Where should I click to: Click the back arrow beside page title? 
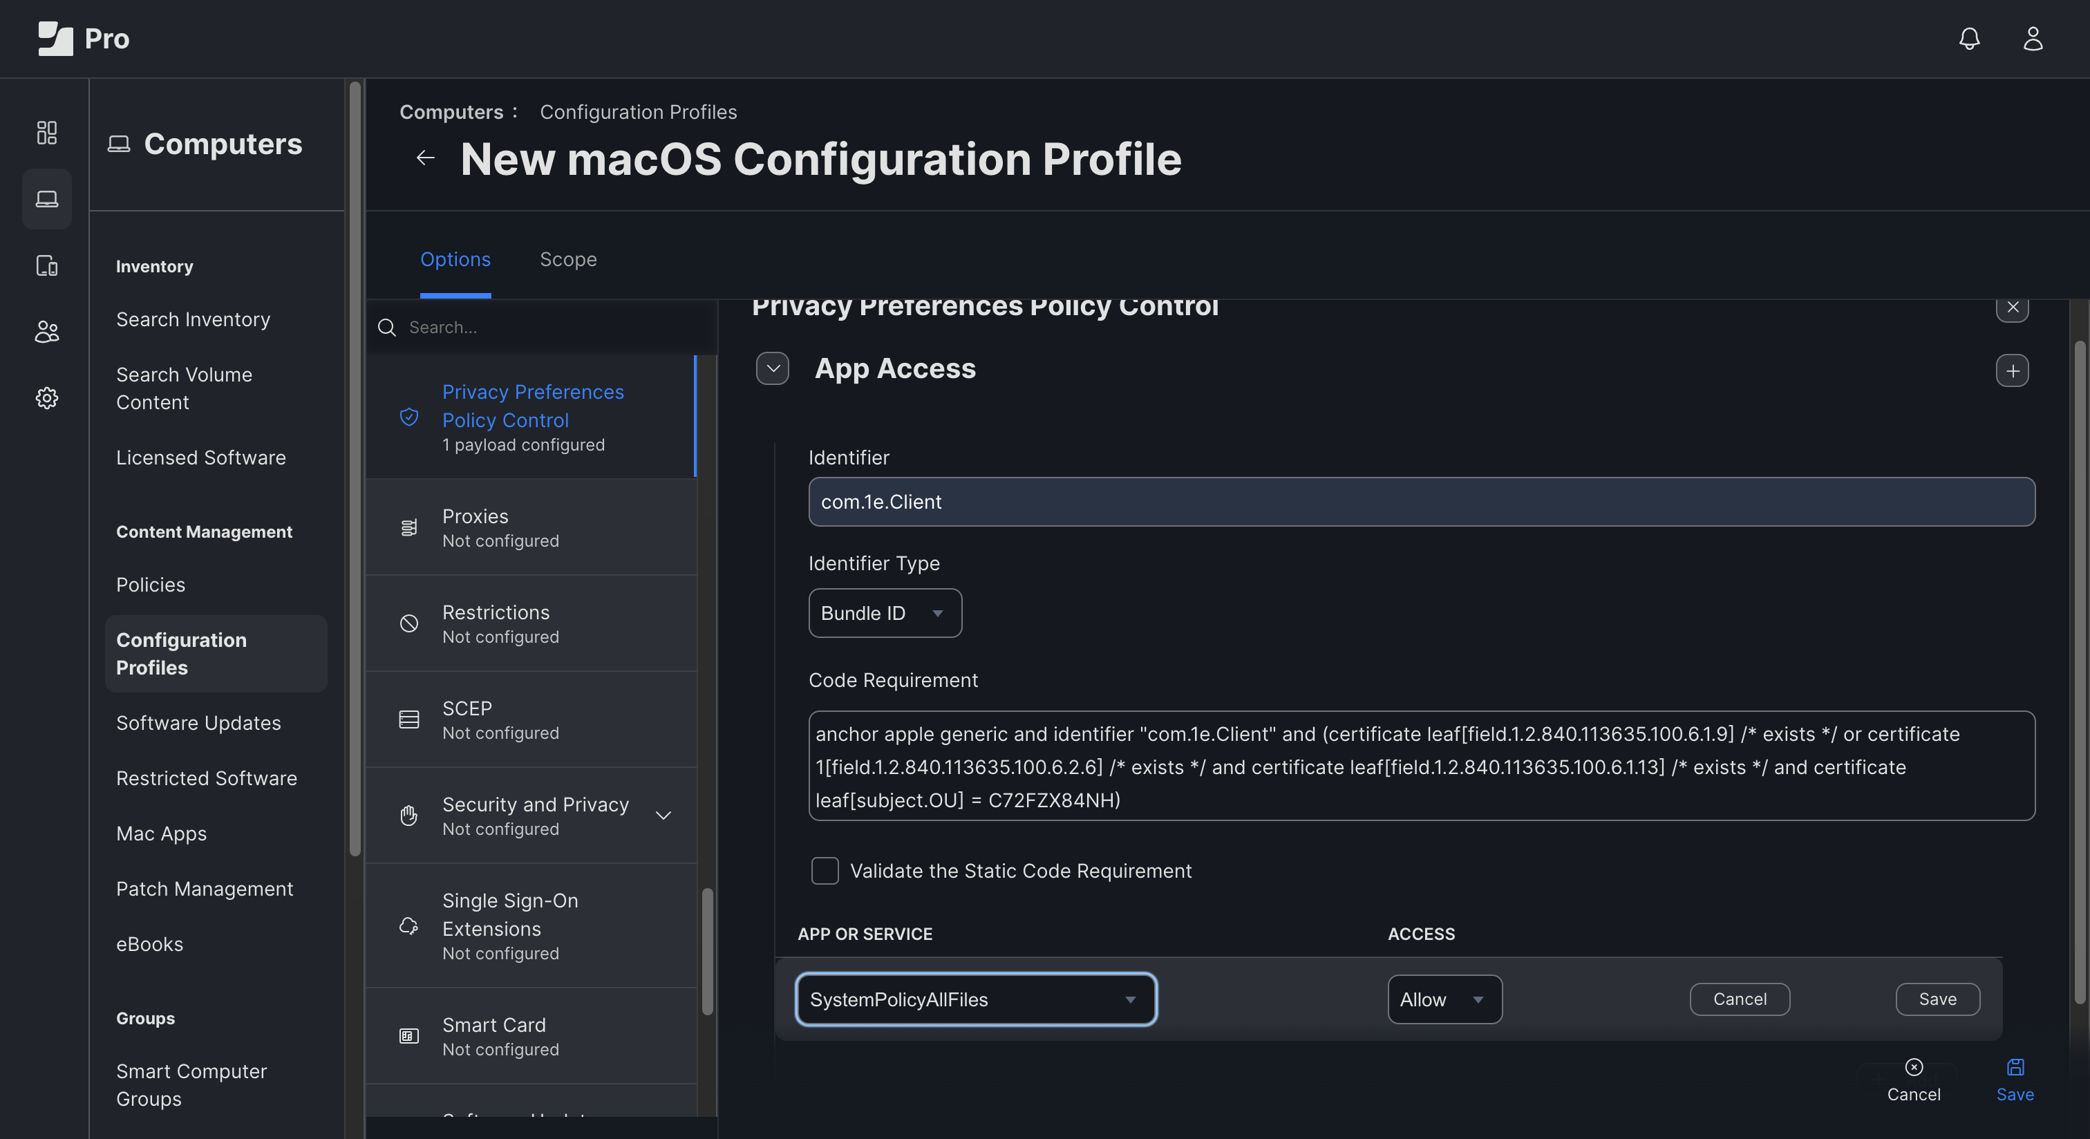click(425, 158)
